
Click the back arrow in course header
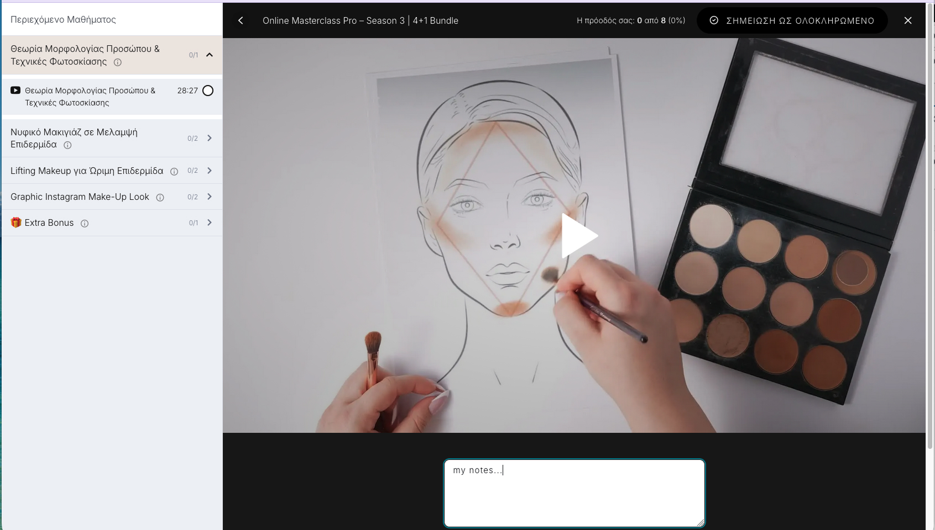click(x=241, y=20)
